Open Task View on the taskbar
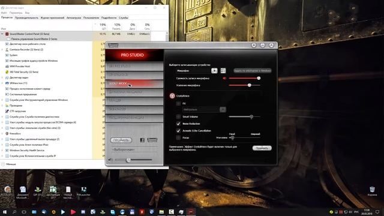Image resolution: width=384 pixels, height=216 pixels. (x=24, y=212)
